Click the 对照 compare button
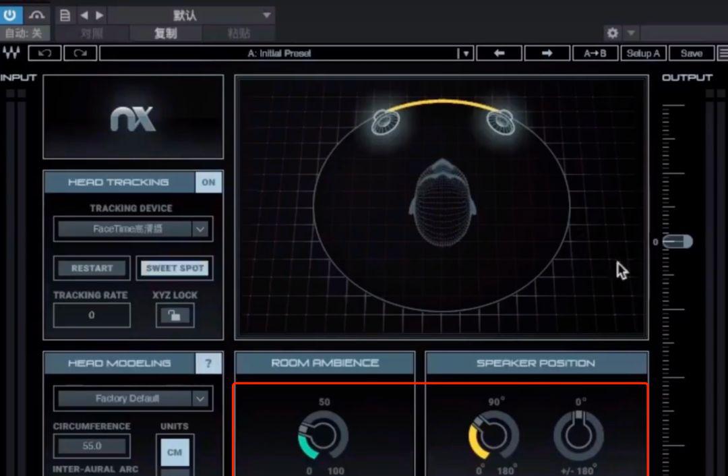Image resolution: width=728 pixels, height=476 pixels. (x=91, y=34)
